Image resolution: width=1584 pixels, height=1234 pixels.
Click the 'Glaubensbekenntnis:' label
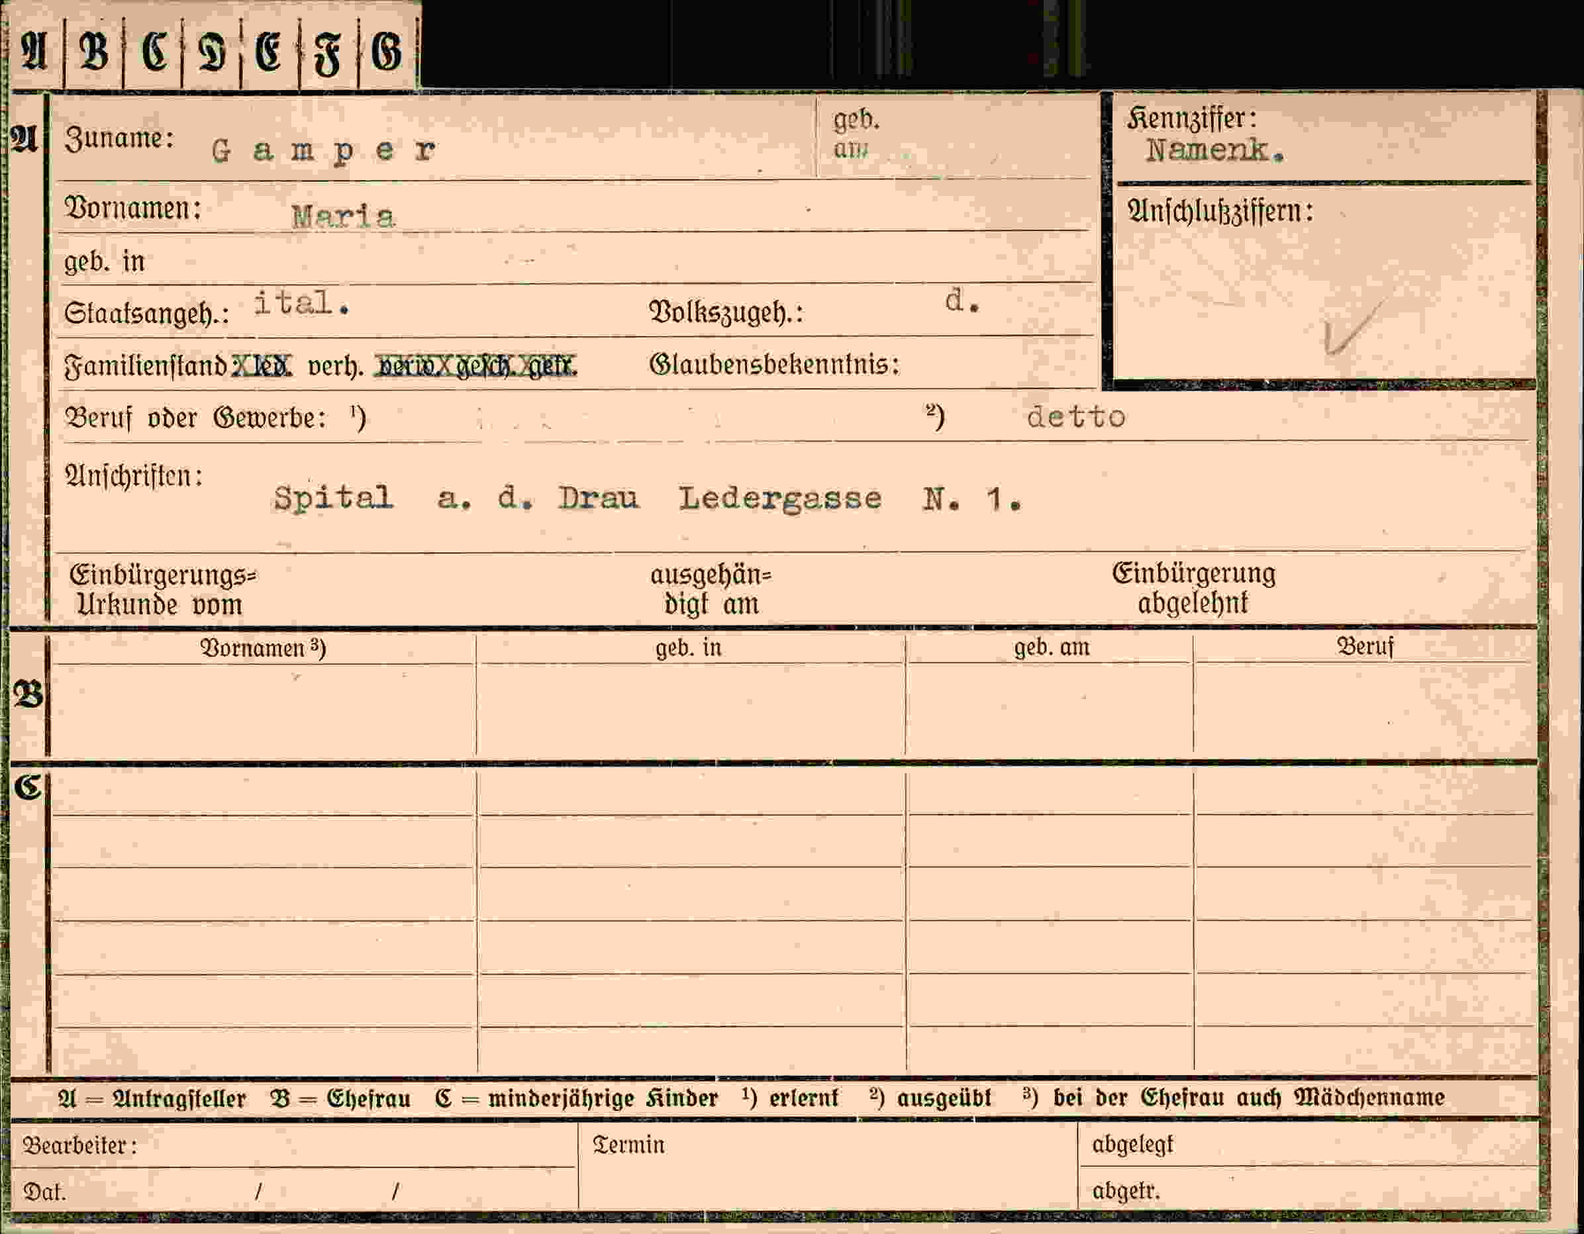[x=774, y=364]
